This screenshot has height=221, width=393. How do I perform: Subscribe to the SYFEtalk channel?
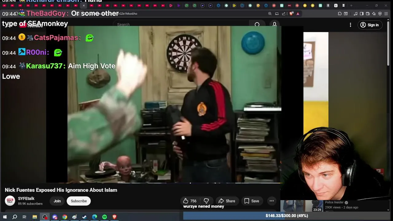coord(79,201)
